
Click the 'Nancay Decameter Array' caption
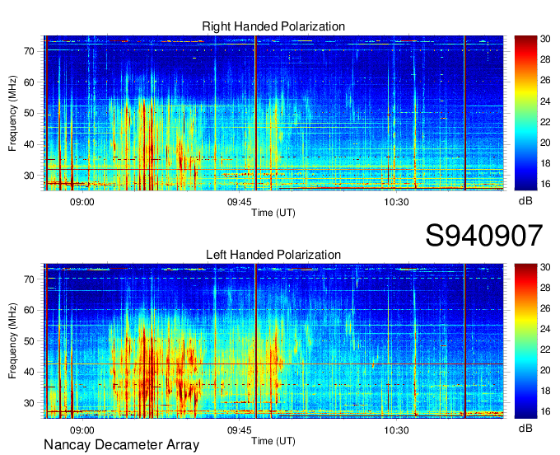point(121,444)
